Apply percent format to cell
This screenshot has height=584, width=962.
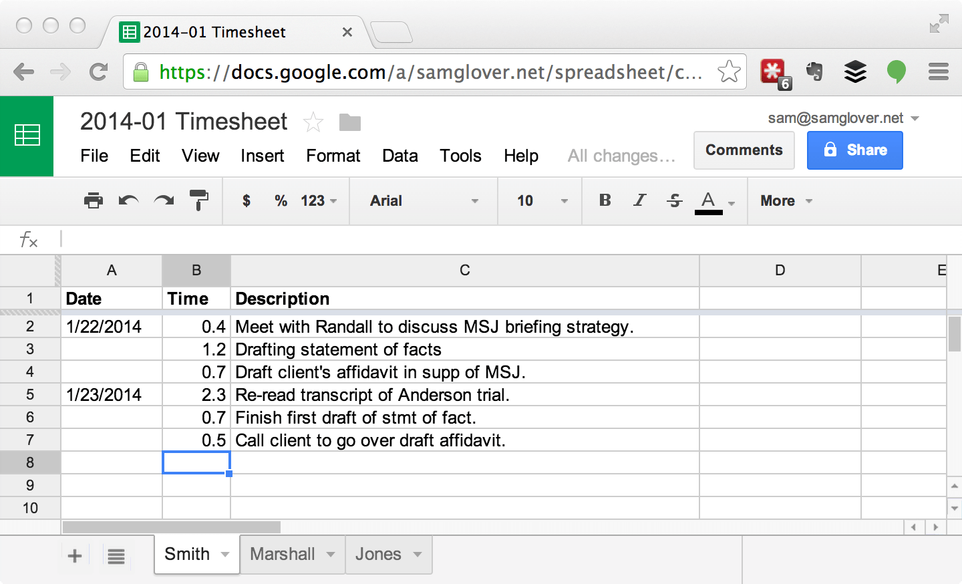click(x=281, y=200)
